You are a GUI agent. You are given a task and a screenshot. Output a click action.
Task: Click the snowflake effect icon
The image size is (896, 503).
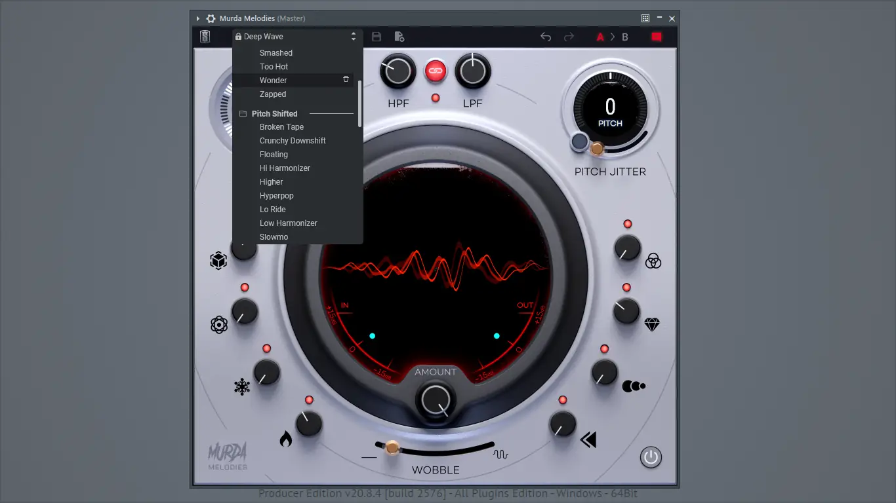click(x=242, y=386)
